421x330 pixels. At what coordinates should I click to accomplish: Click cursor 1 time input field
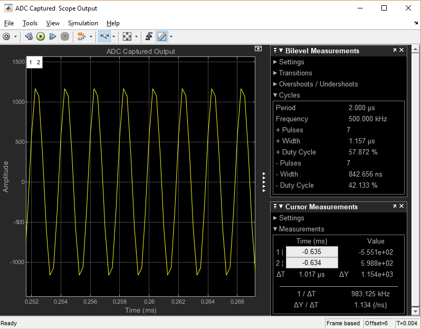[x=312, y=252]
